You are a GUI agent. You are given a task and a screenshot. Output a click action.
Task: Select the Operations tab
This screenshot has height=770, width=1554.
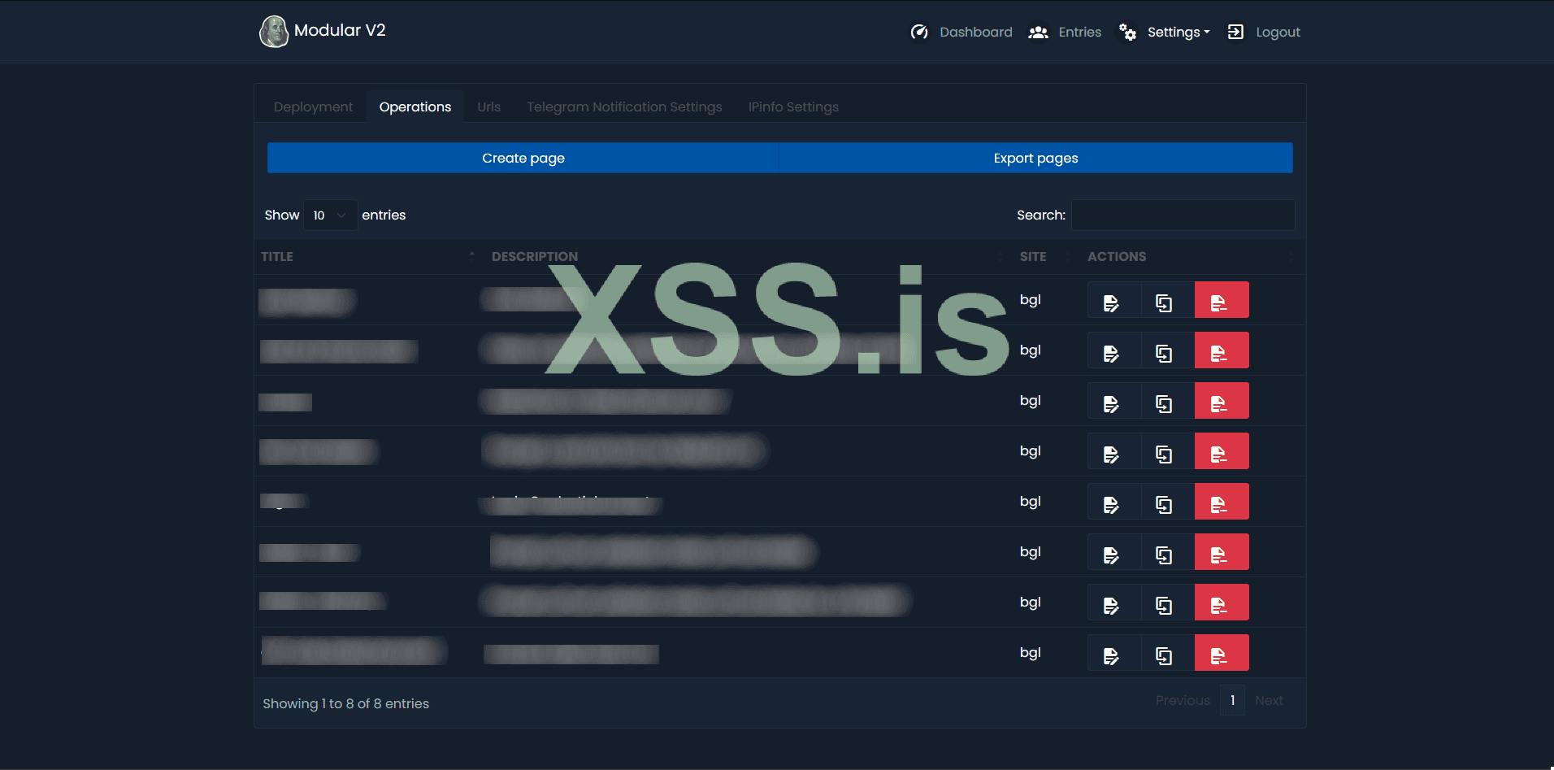(415, 107)
